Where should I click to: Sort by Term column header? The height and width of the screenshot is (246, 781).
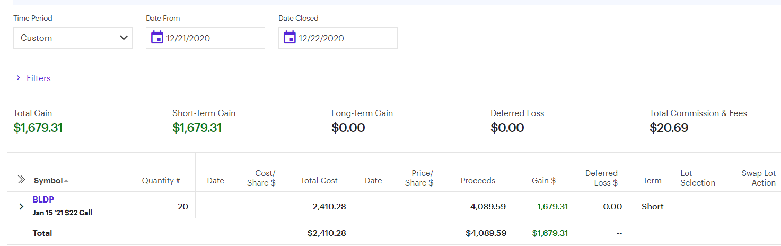click(652, 181)
